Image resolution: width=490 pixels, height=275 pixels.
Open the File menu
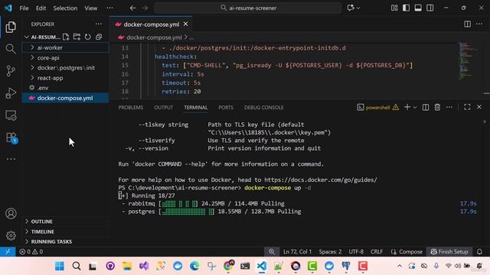point(24,8)
